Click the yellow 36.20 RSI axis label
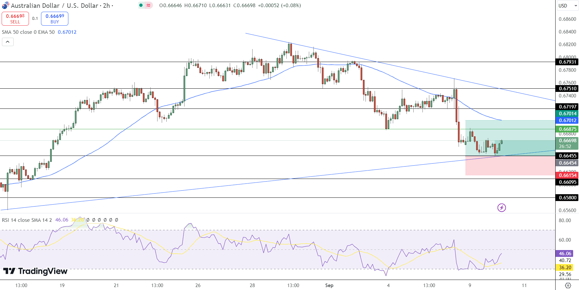The image size is (579, 290). pyautogui.click(x=565, y=268)
